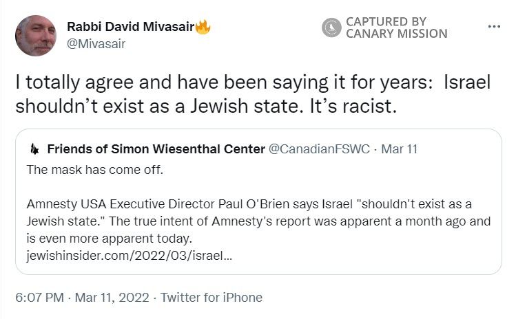Click the Captured by Canary Mission watermark text
Screen dimensions: 516x319
(396, 27)
